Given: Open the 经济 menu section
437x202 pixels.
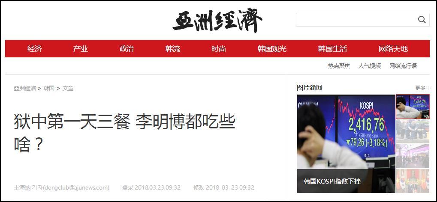Looking at the screenshot, I should (x=35, y=49).
